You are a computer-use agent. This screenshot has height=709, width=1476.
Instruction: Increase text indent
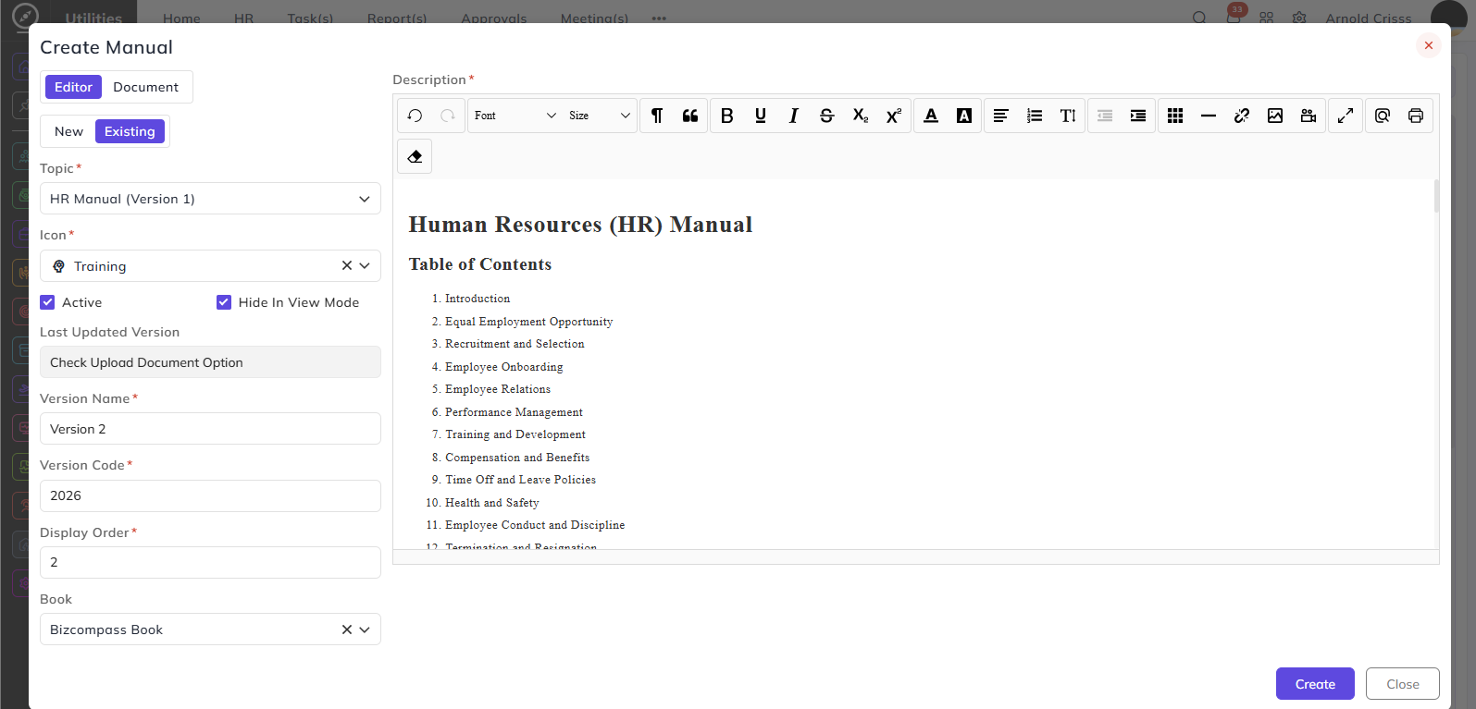coord(1138,116)
